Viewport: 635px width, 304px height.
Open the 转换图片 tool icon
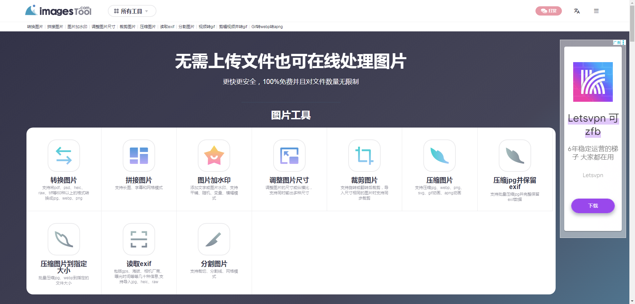64,156
